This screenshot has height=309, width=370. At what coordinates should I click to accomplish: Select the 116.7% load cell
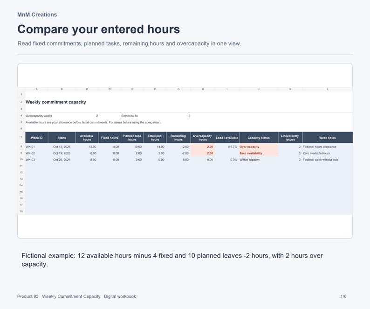click(x=227, y=147)
